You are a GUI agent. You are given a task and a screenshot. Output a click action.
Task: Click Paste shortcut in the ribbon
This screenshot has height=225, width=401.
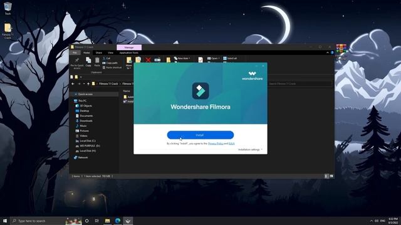(112, 67)
